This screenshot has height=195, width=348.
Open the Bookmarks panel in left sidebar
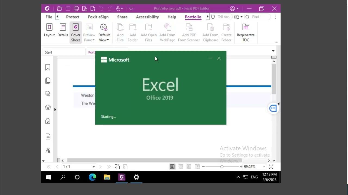[x=48, y=67]
